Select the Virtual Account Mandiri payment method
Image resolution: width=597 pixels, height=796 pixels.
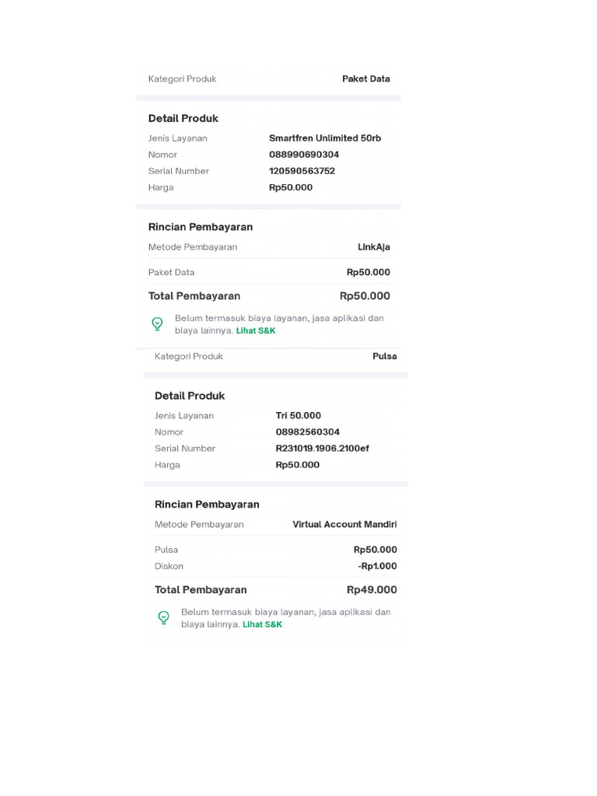[344, 525]
